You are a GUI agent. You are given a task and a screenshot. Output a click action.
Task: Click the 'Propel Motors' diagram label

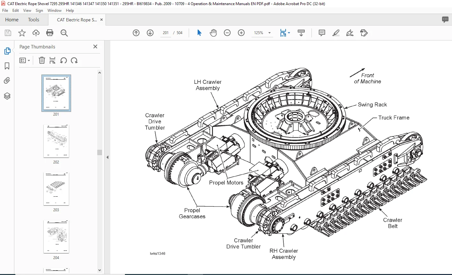pos(226,183)
